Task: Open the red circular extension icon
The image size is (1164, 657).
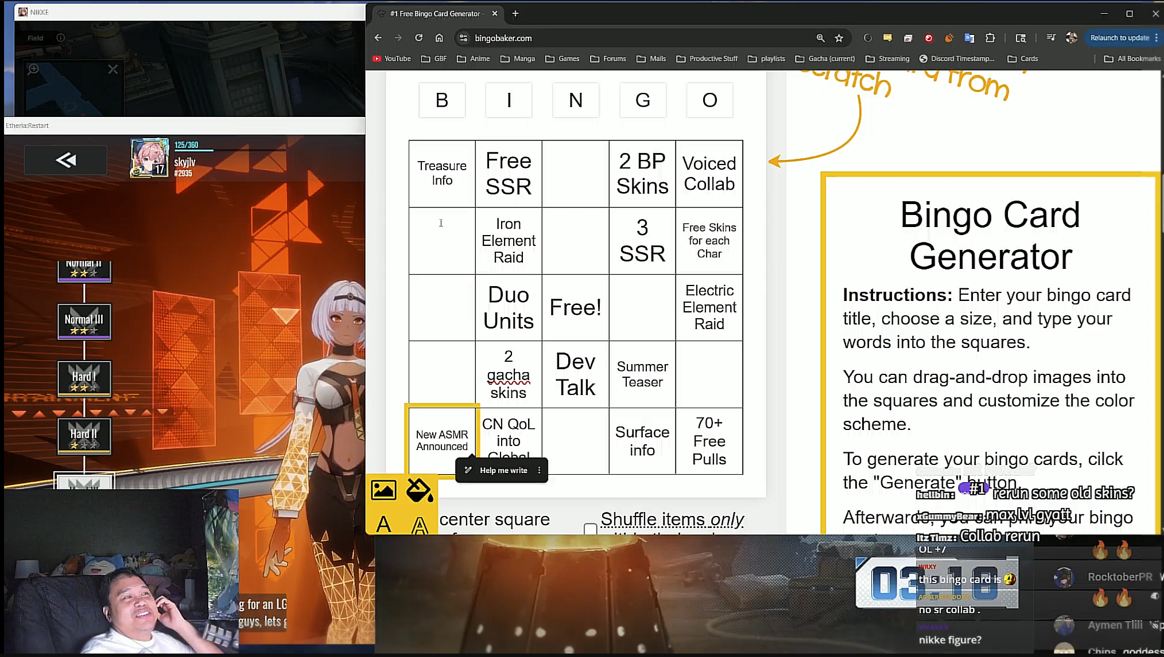Action: point(929,38)
